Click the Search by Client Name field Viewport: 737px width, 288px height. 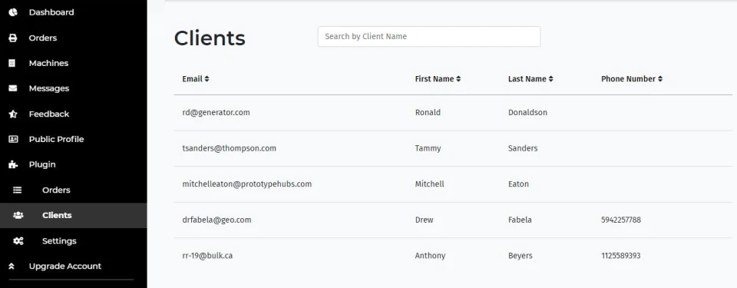[x=428, y=36]
